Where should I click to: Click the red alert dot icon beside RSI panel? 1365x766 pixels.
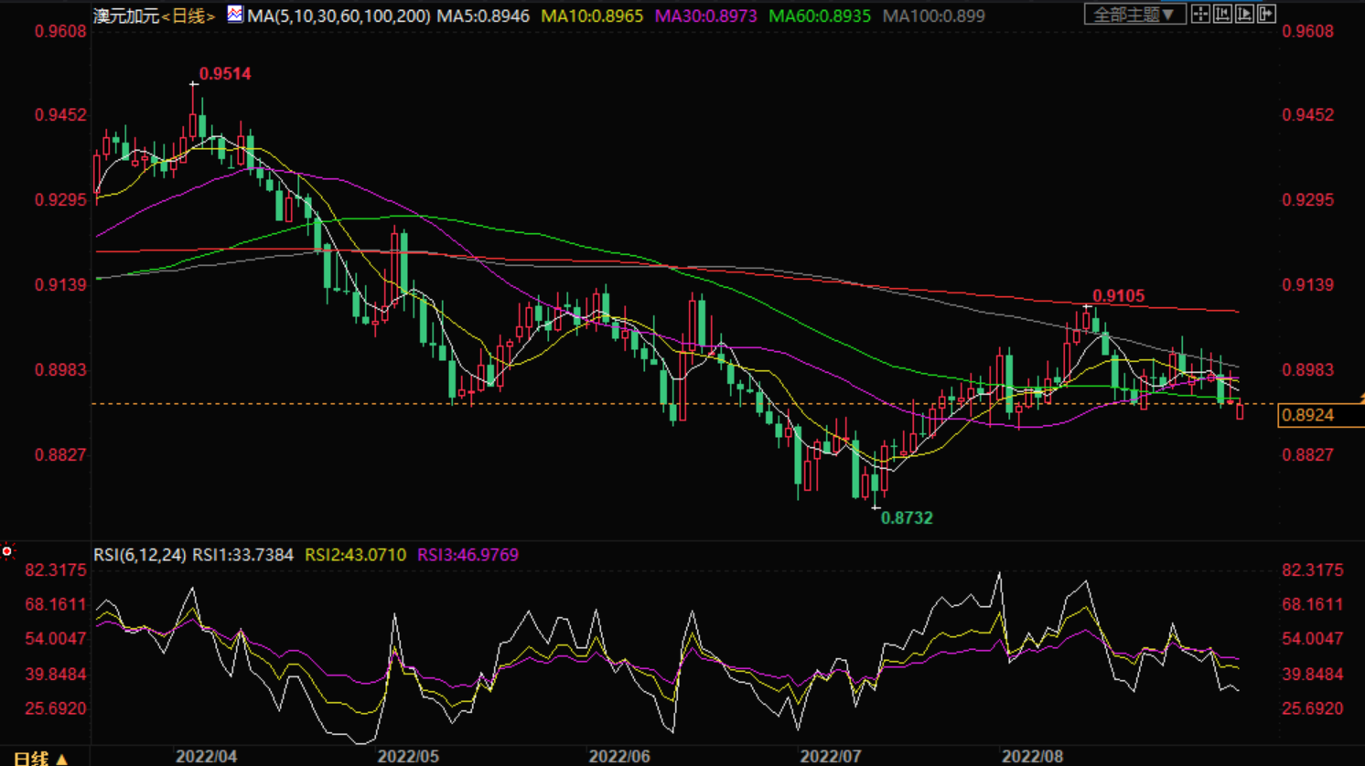pyautogui.click(x=7, y=551)
